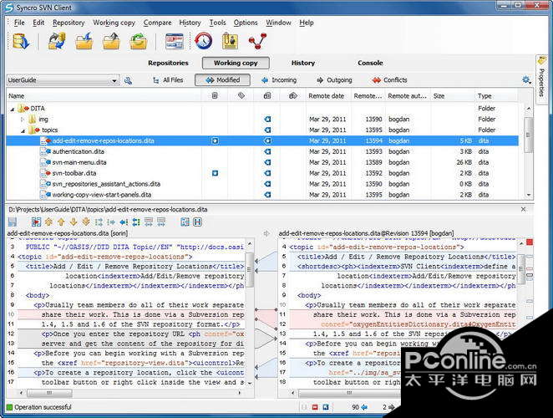
Task: Click the Annotate clipboard toolbar icon
Action: pyautogui.click(x=230, y=41)
